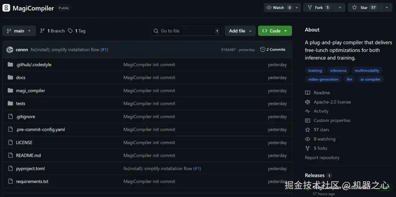Image resolution: width=396 pixels, height=197 pixels.
Task: Open the README.md file
Action: point(28,155)
